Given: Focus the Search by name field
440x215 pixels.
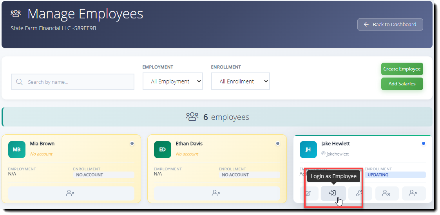Looking at the screenshot, I should click(72, 82).
